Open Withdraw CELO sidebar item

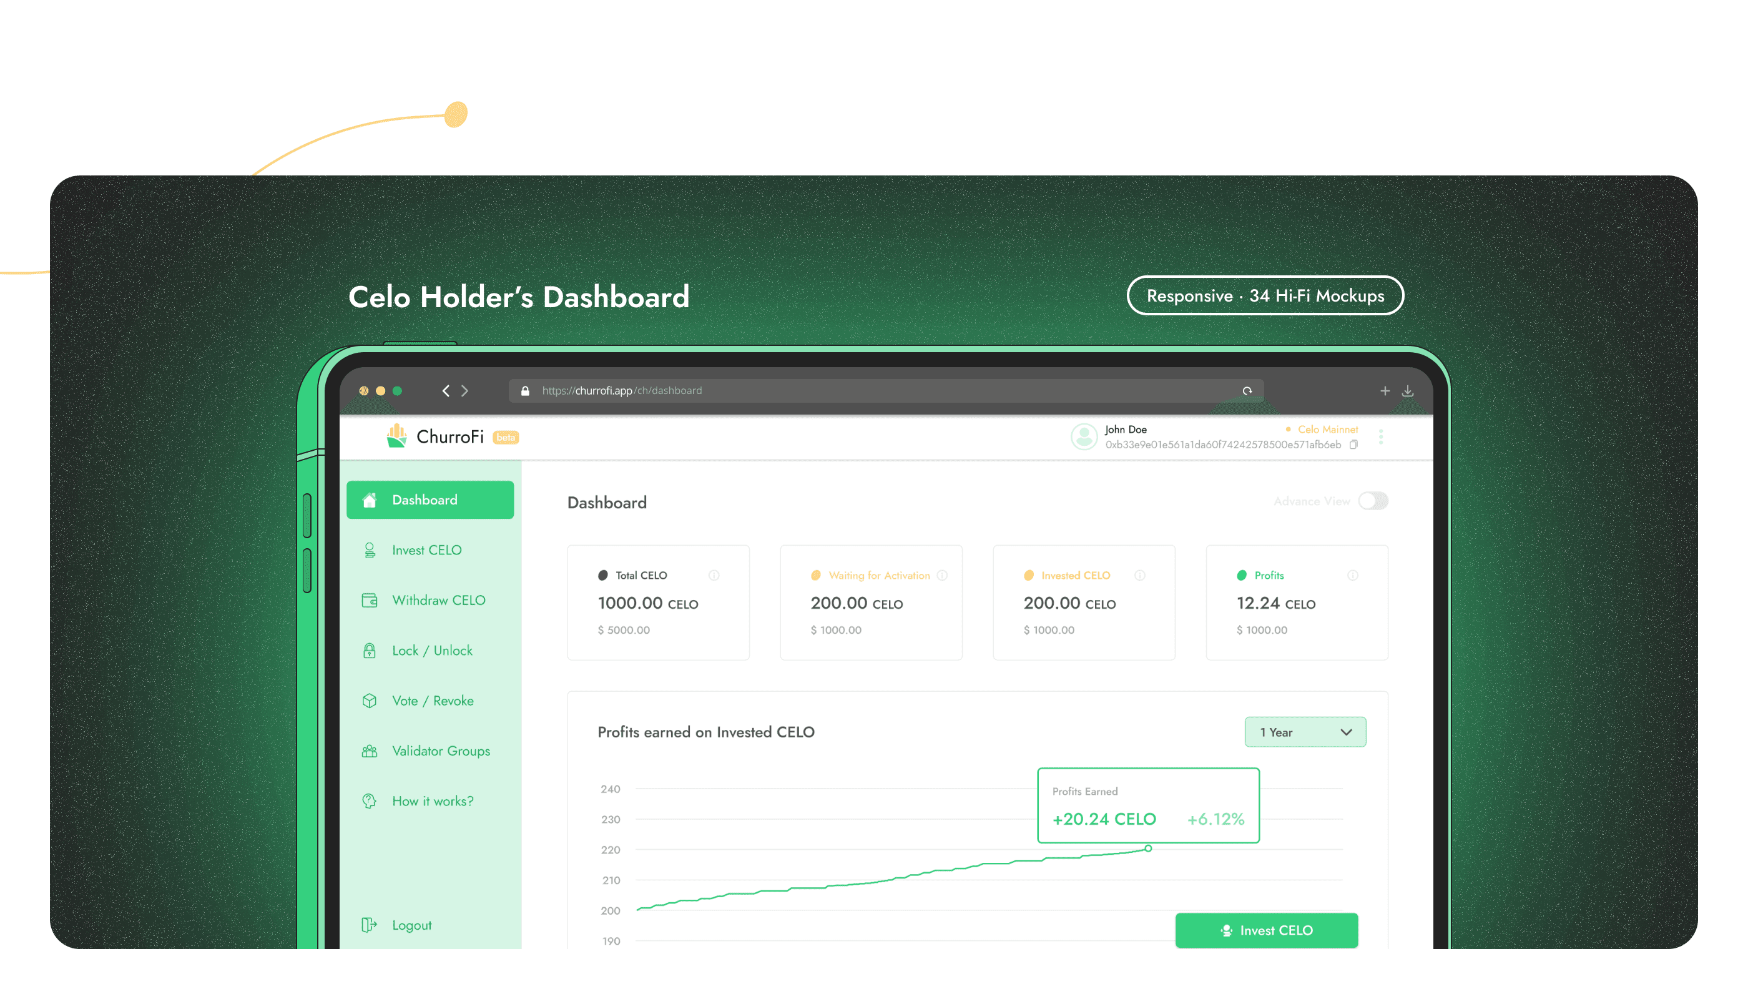click(438, 601)
